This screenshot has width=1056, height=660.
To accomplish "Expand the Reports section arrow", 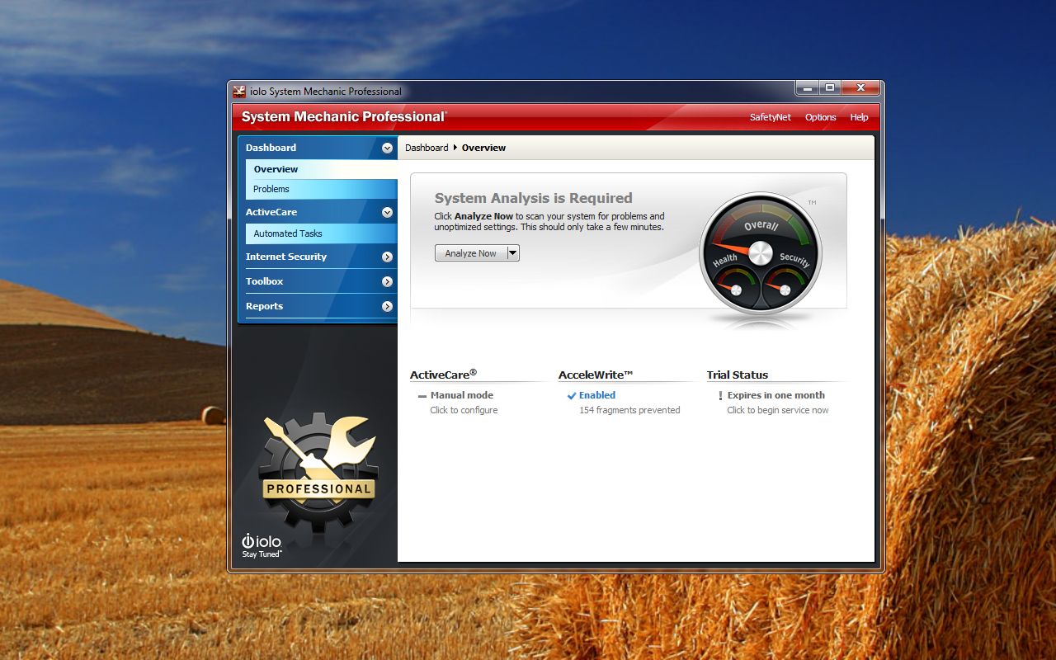I will 387,307.
